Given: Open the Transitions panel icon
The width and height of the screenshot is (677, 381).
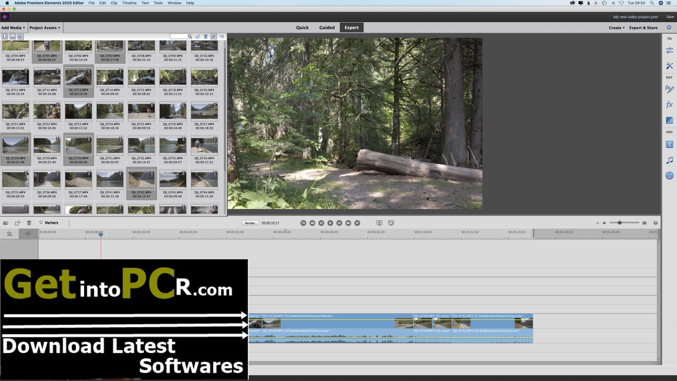Looking at the screenshot, I should tap(669, 120).
